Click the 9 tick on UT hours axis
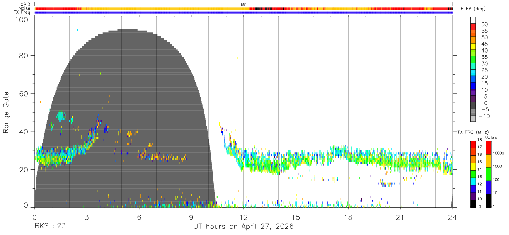This screenshot has height=235, width=509. tap(191, 217)
